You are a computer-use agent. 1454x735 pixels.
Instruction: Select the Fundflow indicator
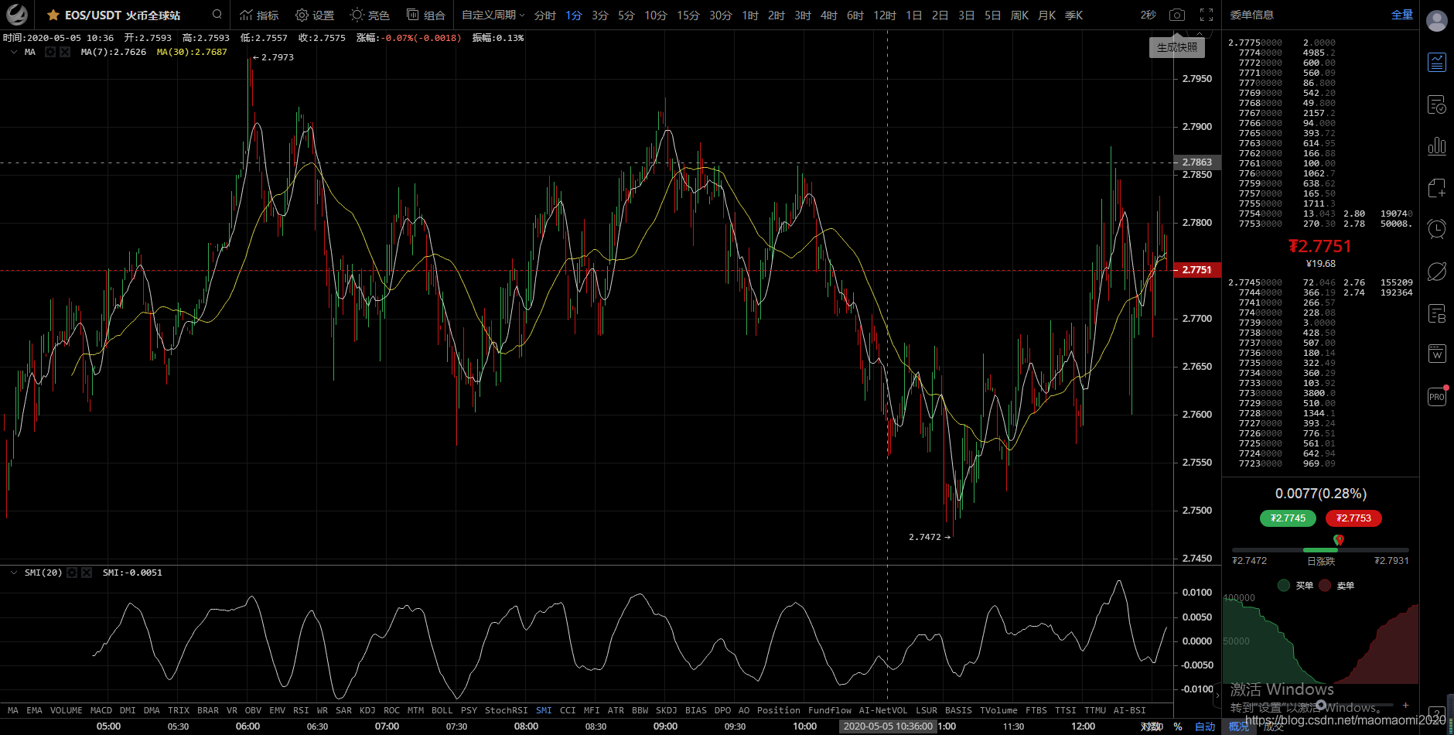click(x=830, y=710)
